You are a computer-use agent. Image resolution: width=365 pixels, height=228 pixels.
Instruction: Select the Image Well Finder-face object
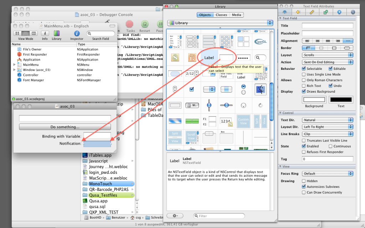coord(261,89)
